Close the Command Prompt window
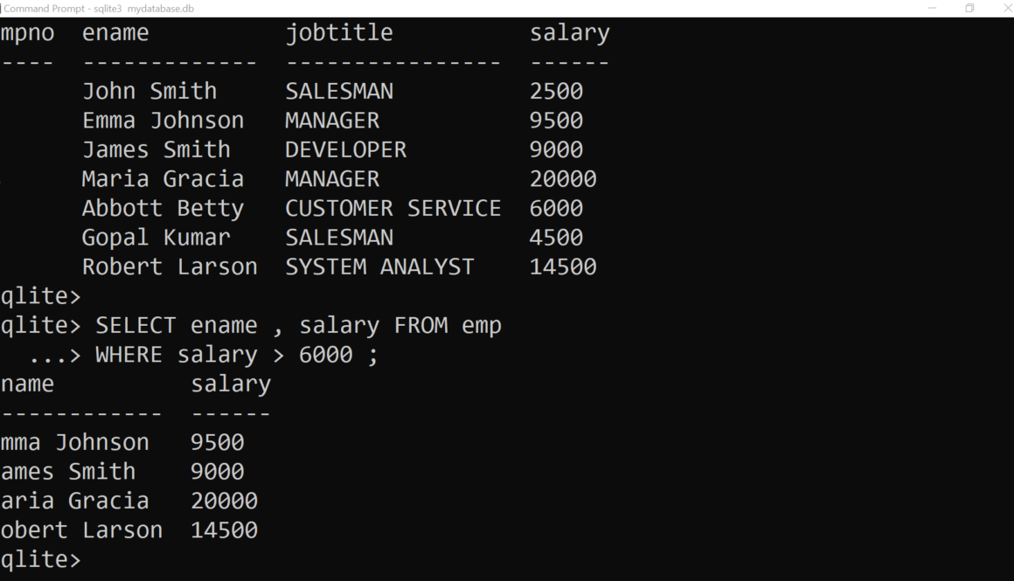The width and height of the screenshot is (1014, 581). pos(1006,8)
